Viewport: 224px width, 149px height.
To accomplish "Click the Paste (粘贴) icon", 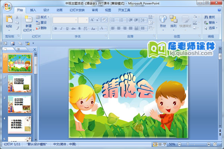I will [x=9, y=21].
